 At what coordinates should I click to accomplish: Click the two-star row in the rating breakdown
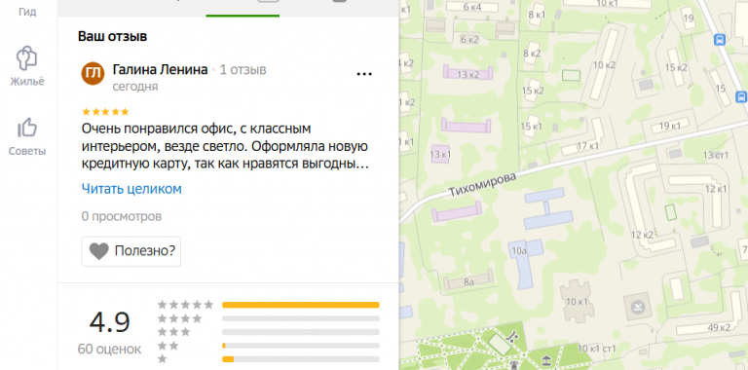point(269,346)
